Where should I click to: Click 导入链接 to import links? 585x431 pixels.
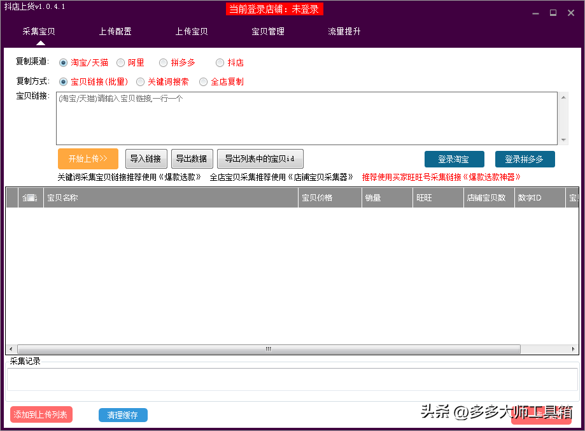pyautogui.click(x=146, y=159)
